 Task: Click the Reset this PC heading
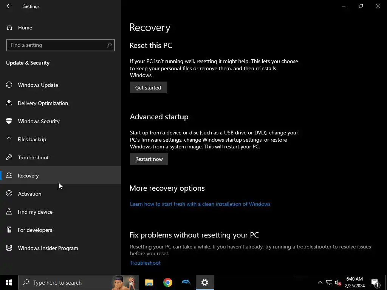151,45
